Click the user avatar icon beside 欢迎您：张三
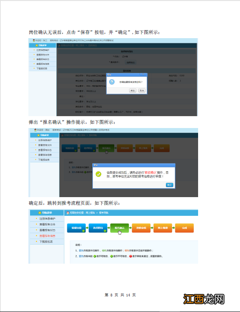The image size is (240, 312). pos(34,40)
